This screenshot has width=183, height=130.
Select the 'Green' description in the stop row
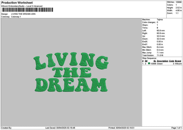[160, 63]
